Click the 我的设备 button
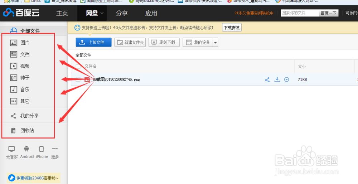The width and height of the screenshot is (358, 184). [198, 42]
